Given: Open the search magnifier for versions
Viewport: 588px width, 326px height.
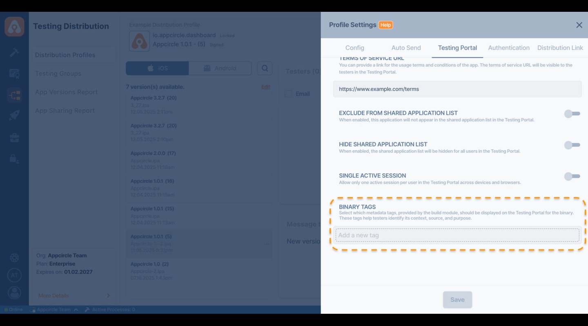Looking at the screenshot, I should click(x=265, y=68).
